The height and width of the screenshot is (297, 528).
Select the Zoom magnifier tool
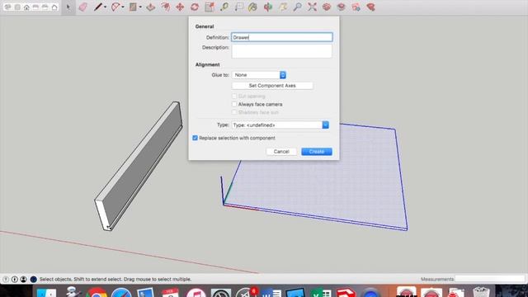point(297,7)
